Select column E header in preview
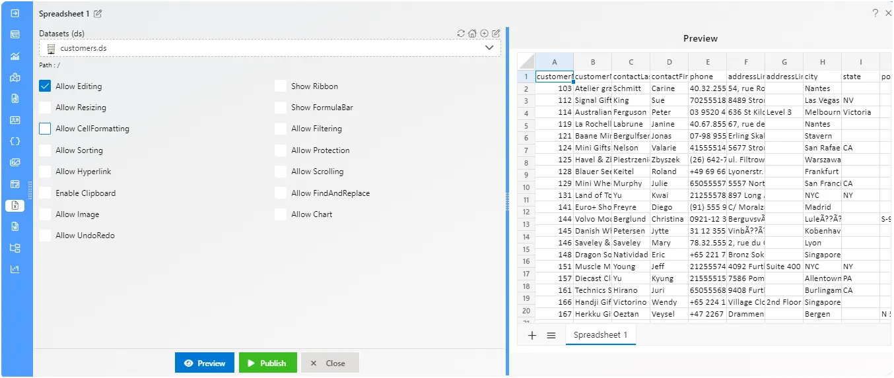Screen dimensions: 894x378 707,62
